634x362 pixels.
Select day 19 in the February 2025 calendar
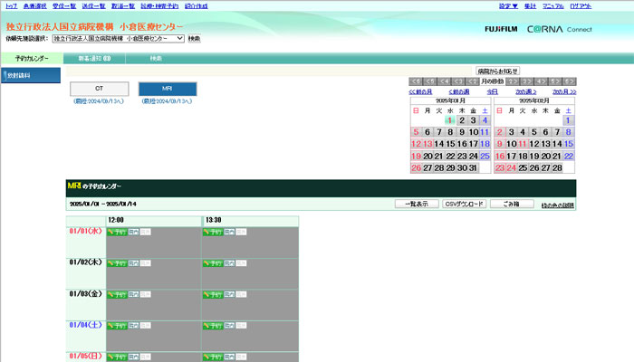click(534, 156)
